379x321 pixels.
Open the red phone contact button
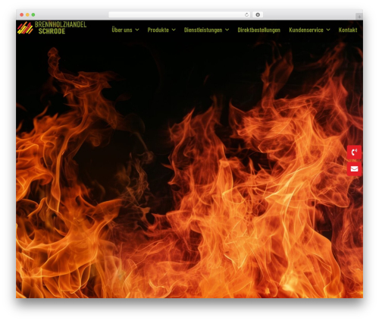coord(354,152)
